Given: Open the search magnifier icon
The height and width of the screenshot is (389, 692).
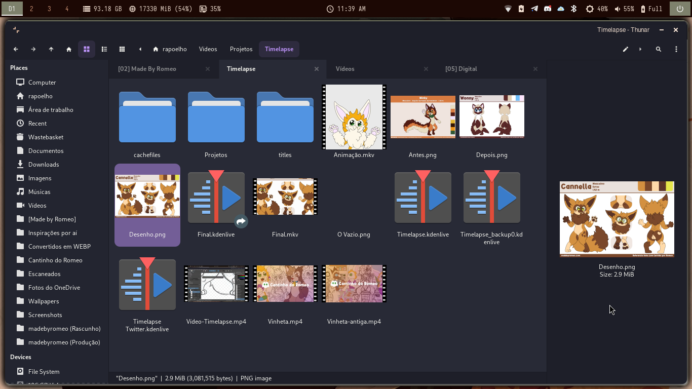Looking at the screenshot, I should [659, 49].
